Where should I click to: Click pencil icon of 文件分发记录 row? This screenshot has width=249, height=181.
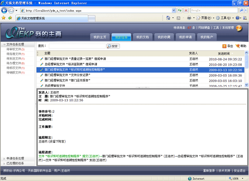point(42,75)
